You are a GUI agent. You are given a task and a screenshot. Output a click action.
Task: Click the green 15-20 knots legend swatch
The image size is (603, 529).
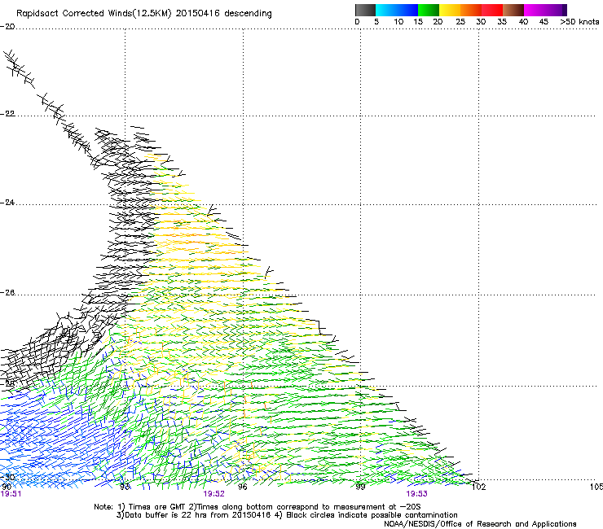coord(429,10)
